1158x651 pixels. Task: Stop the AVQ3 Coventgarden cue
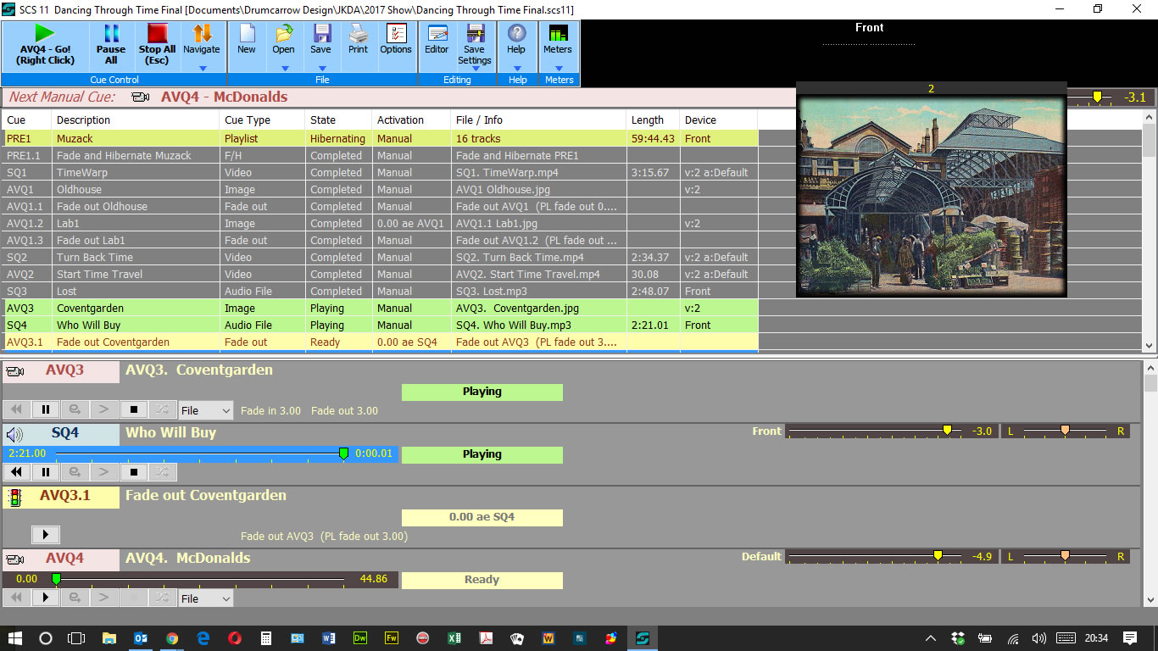pyautogui.click(x=133, y=410)
